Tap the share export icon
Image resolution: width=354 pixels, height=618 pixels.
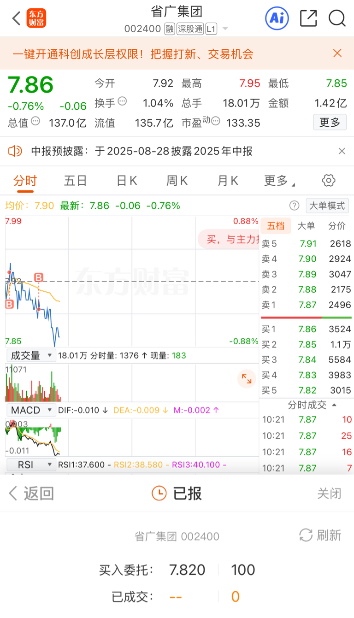[308, 18]
